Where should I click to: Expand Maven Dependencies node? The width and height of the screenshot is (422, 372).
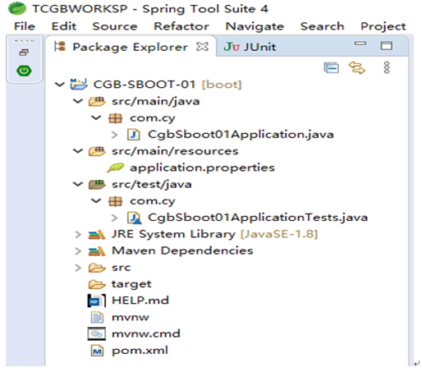[78, 251]
